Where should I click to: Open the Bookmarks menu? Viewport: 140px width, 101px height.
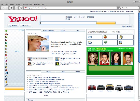pos(27,4)
